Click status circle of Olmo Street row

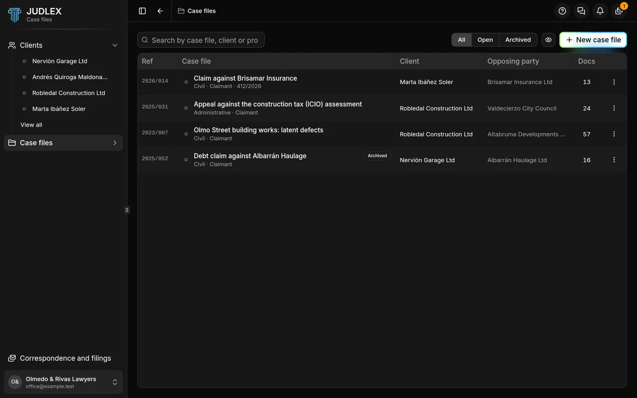(186, 134)
